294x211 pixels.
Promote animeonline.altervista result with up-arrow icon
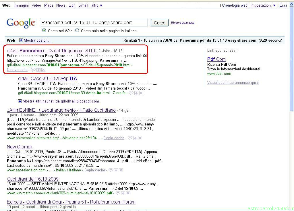[x=135, y=138]
